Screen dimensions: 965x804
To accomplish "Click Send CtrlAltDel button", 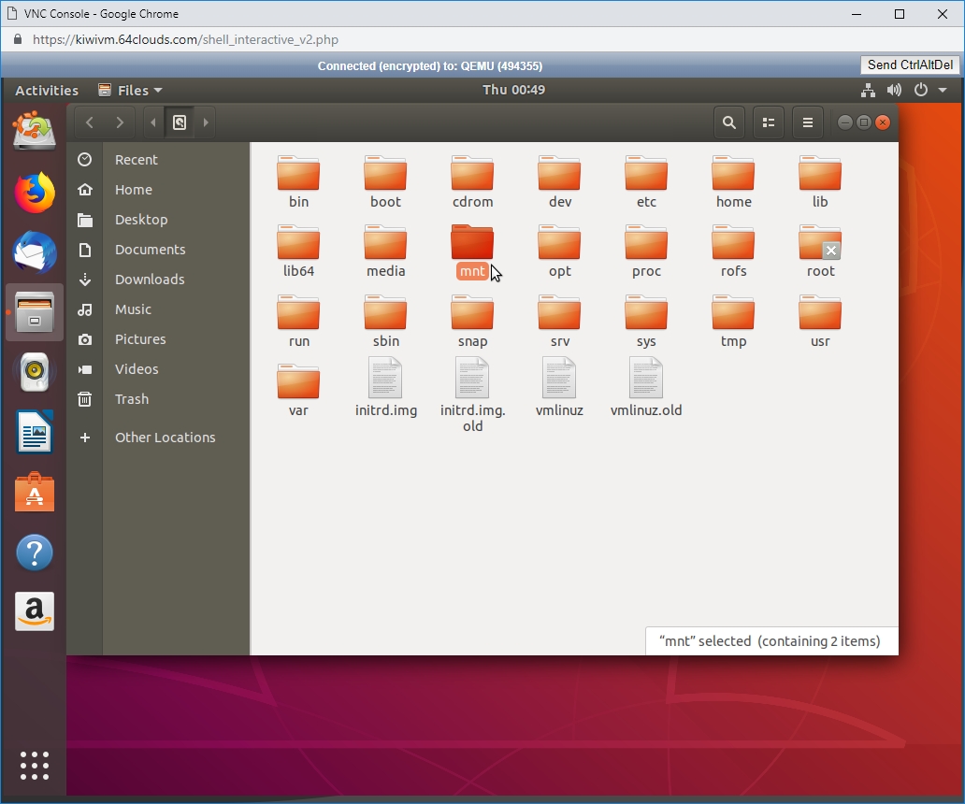I will tap(910, 65).
